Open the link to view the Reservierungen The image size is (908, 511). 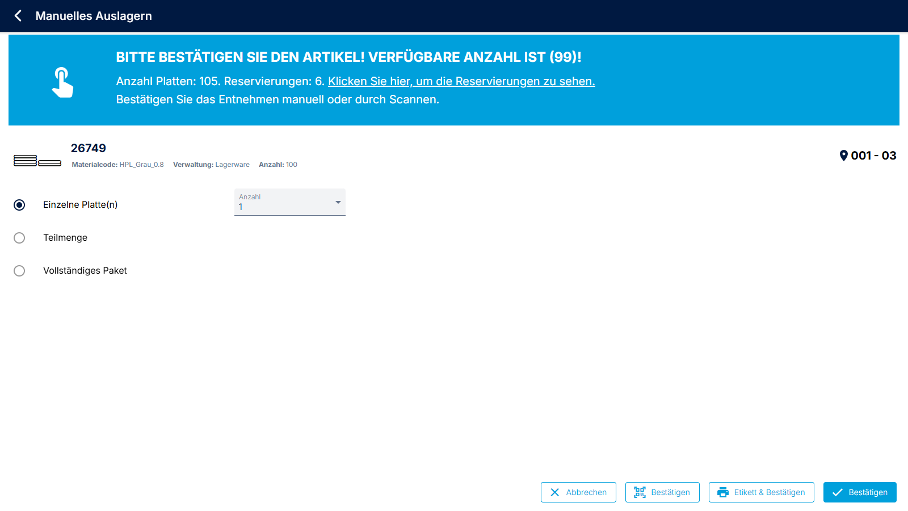pyautogui.click(x=461, y=81)
